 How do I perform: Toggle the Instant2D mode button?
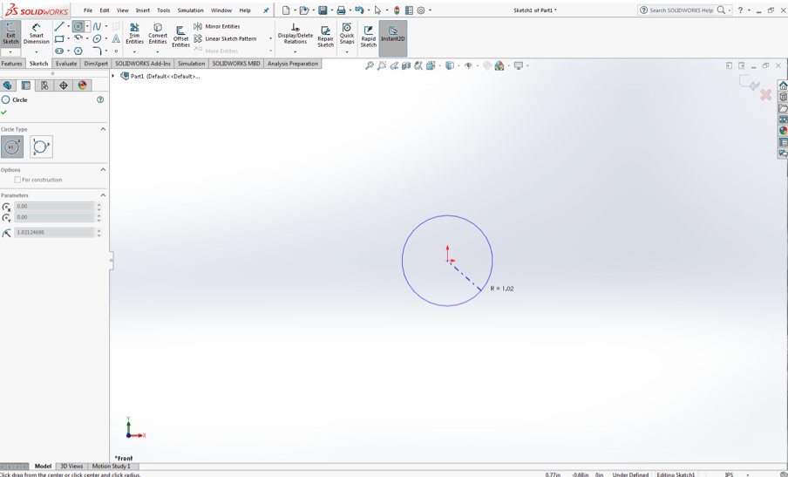point(392,34)
